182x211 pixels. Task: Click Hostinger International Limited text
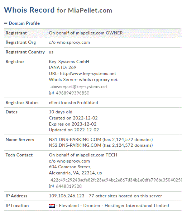coord(137,206)
